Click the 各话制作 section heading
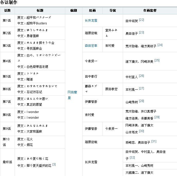This screenshot has height=176, width=177. (9, 3)
